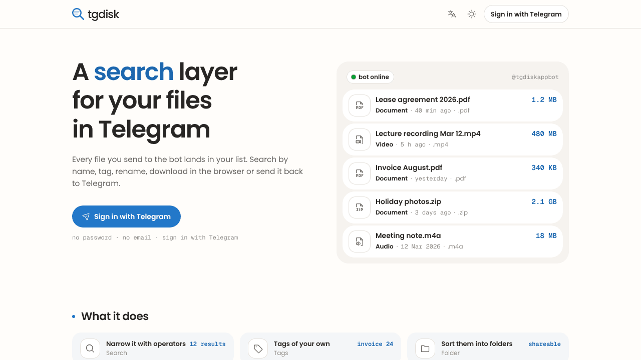Click the video file icon for Lecture recording
This screenshot has width=641, height=360.
(360, 139)
